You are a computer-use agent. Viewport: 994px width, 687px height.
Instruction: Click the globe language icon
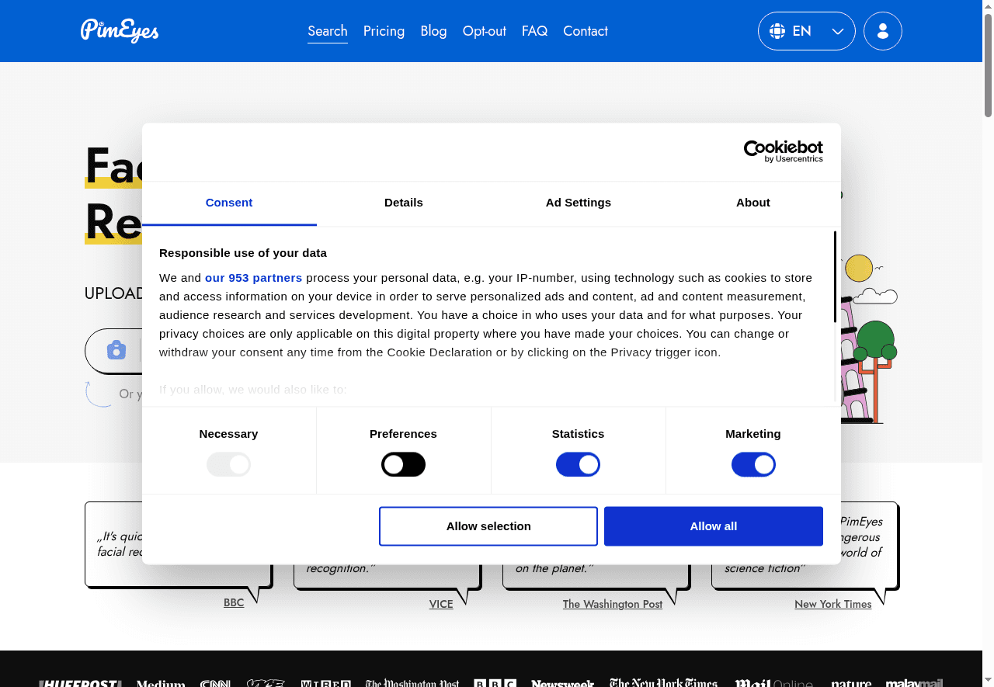(777, 31)
